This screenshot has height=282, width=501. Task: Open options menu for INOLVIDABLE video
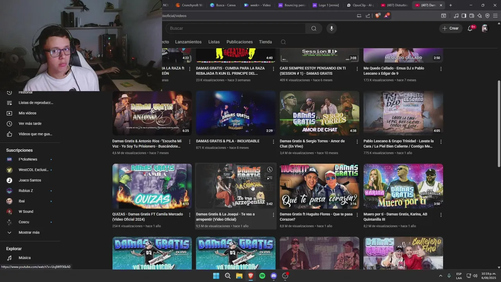(x=273, y=142)
